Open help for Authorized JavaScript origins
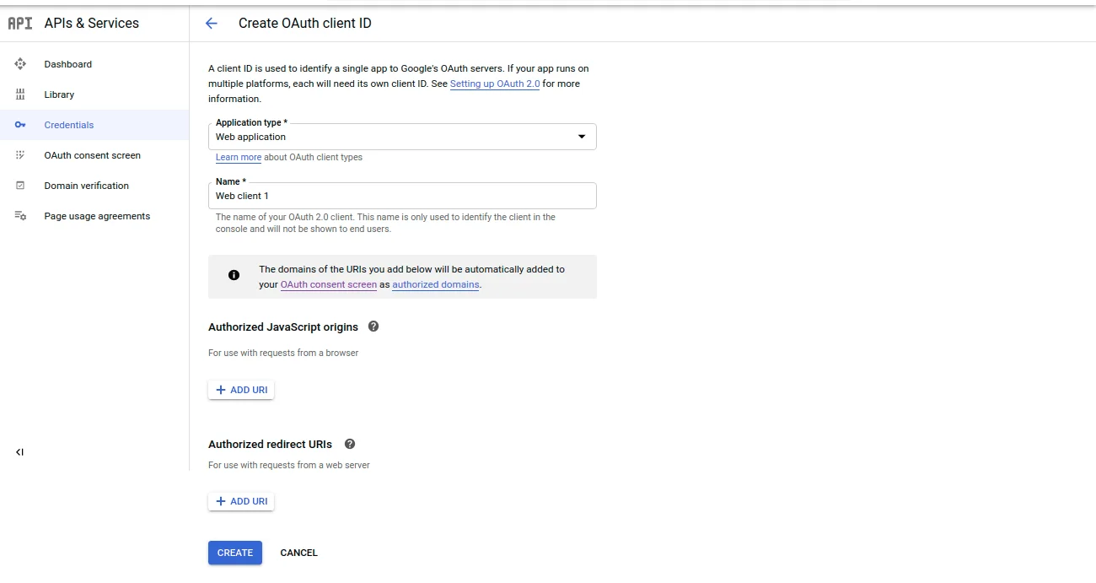The width and height of the screenshot is (1096, 583). [373, 327]
